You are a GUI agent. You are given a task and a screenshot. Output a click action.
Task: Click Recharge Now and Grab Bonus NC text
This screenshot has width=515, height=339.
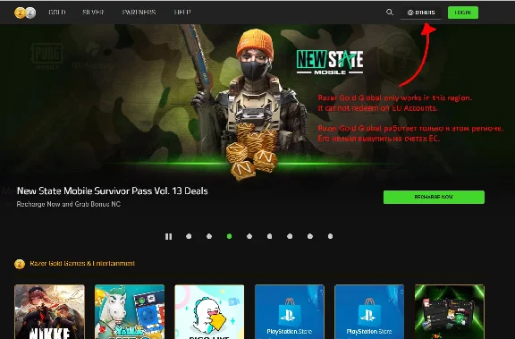69,204
